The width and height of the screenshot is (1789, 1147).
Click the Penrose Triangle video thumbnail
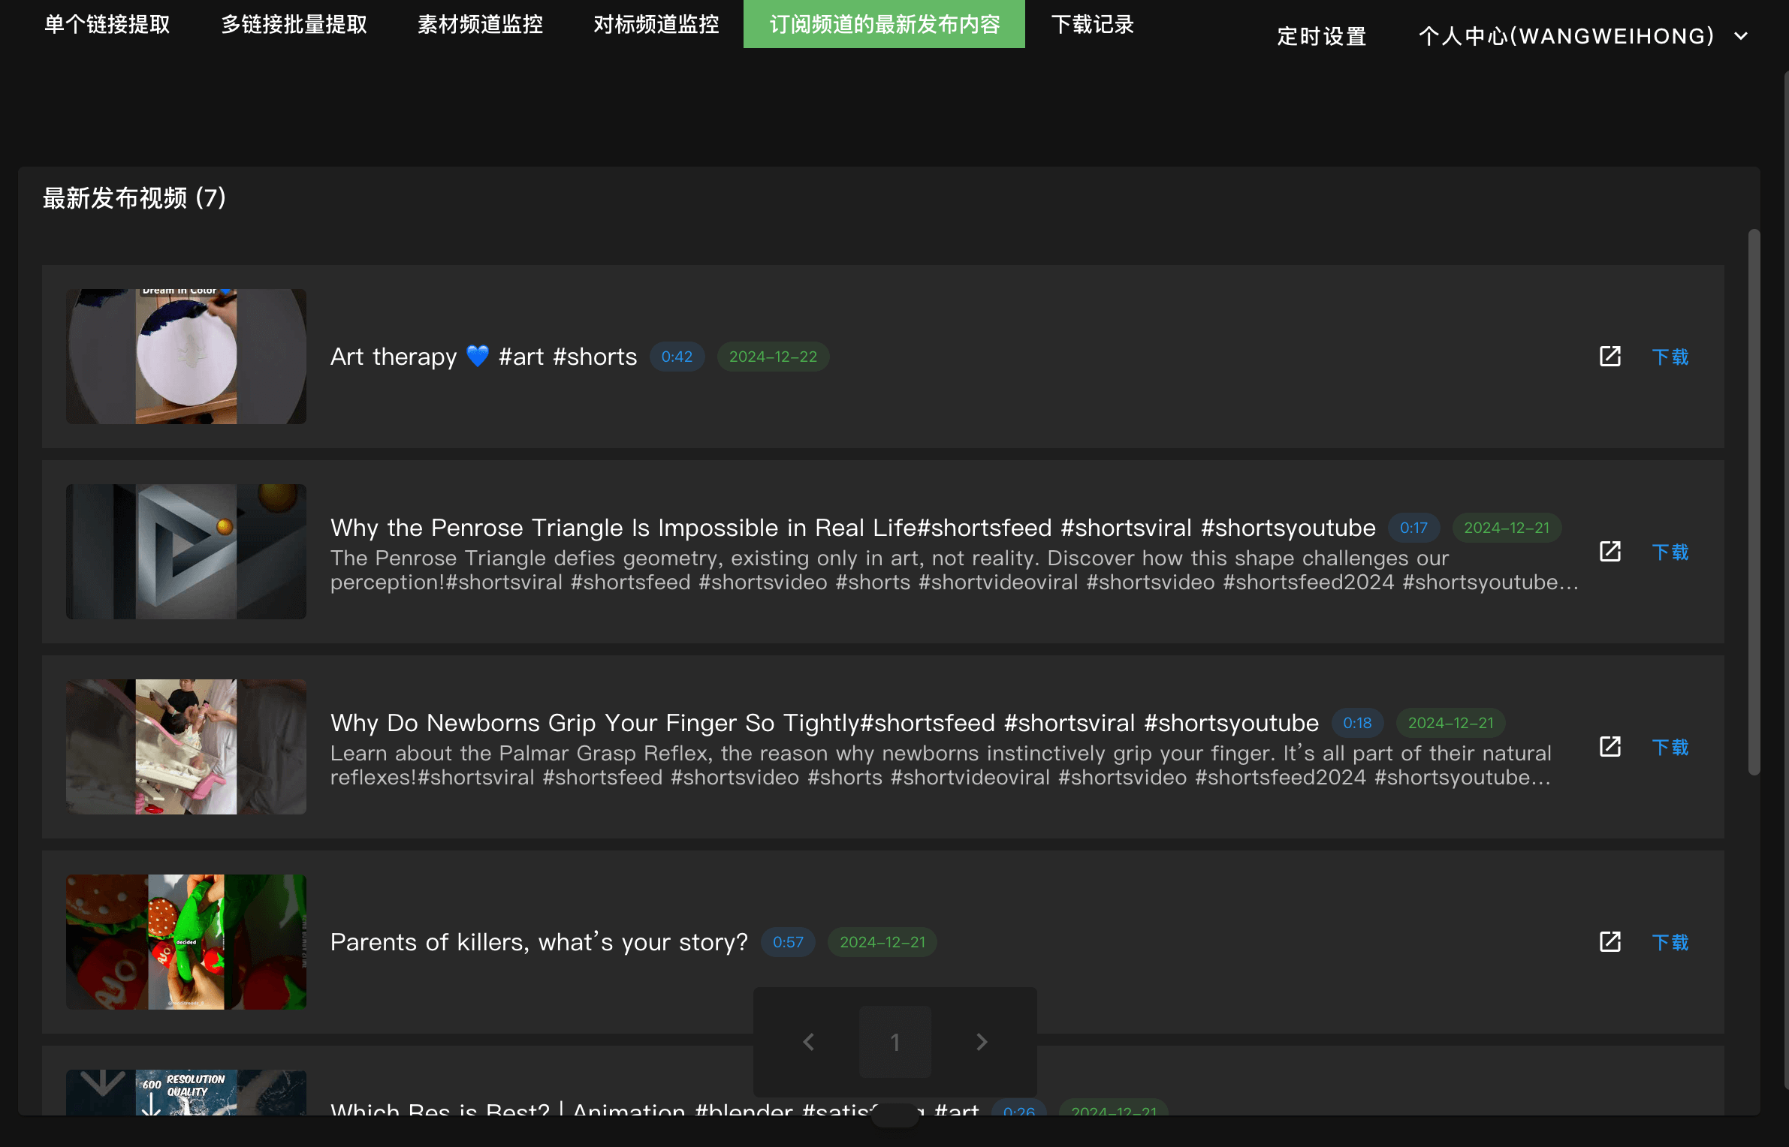(x=186, y=552)
